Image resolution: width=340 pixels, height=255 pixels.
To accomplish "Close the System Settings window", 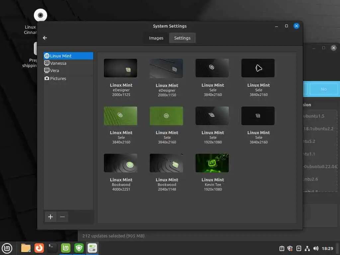I will coord(297,26).
